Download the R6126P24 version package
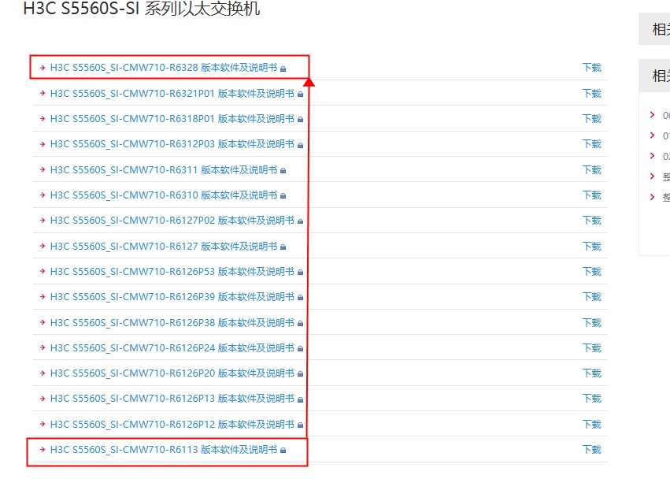This screenshot has width=670, height=479. pos(592,347)
